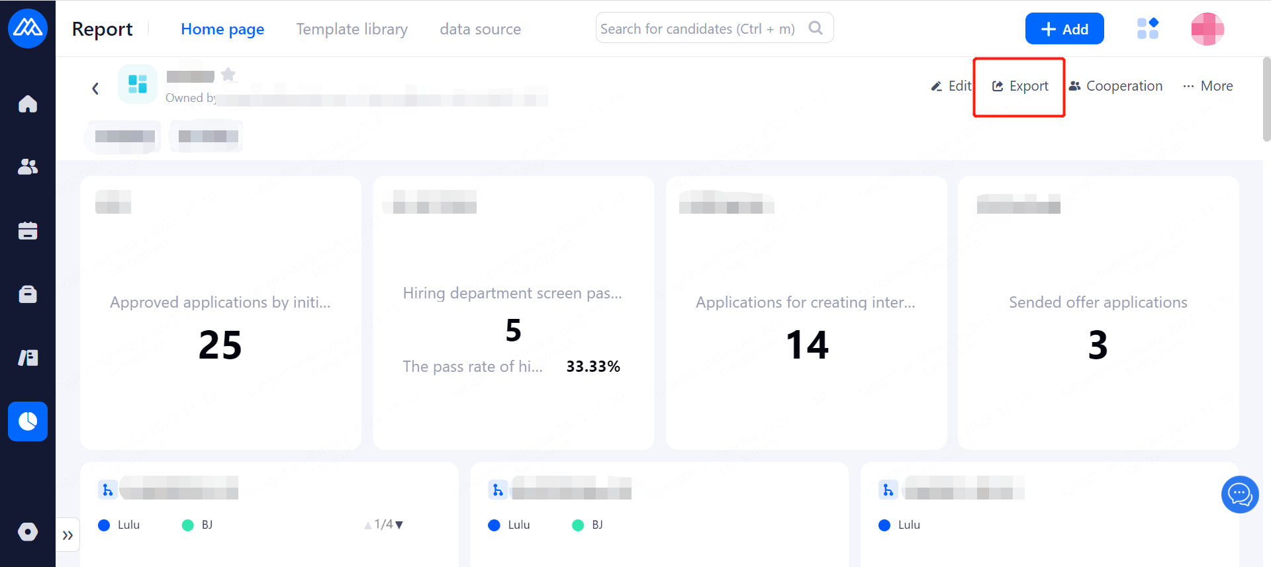Open the Home icon in the left sidebar
Screen dimensions: 1271x567
(x=28, y=104)
